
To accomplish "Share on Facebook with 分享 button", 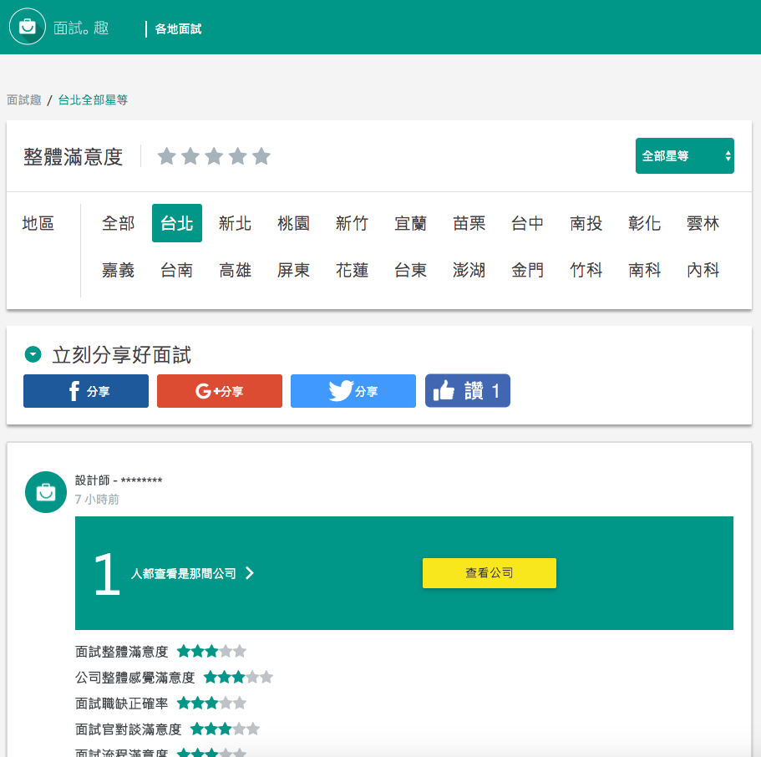I will click(86, 391).
